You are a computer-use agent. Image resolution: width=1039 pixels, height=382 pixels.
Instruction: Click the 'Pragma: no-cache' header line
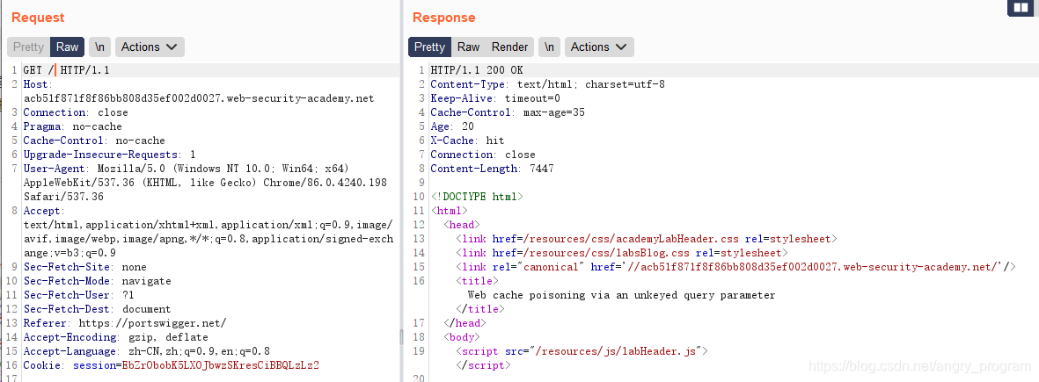[72, 126]
